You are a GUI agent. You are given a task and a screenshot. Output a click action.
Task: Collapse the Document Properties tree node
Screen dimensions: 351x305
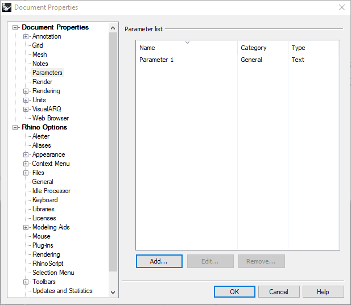15,27
